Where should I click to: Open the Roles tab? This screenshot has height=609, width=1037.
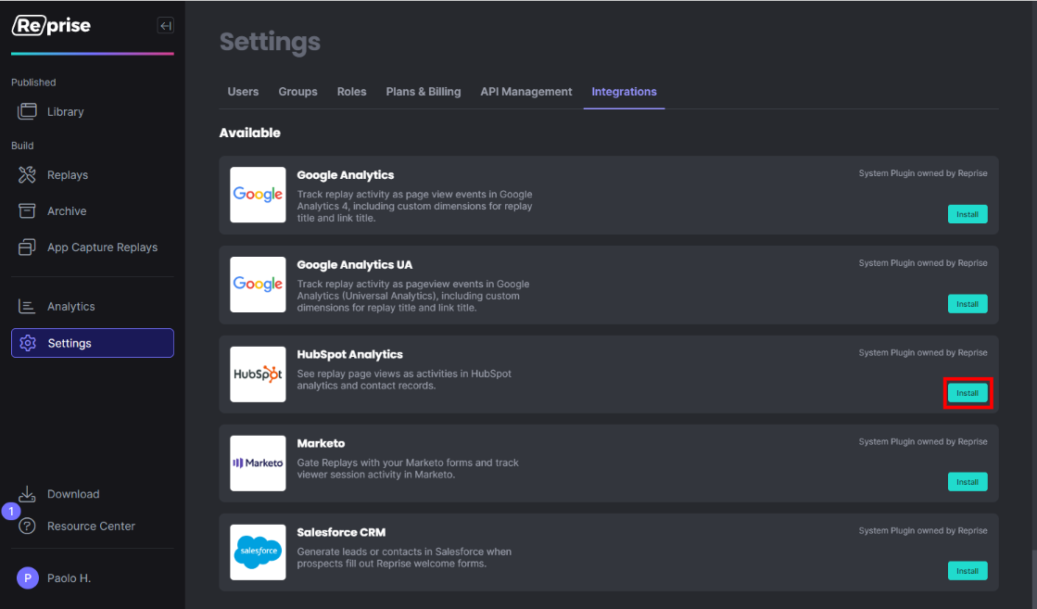(352, 92)
